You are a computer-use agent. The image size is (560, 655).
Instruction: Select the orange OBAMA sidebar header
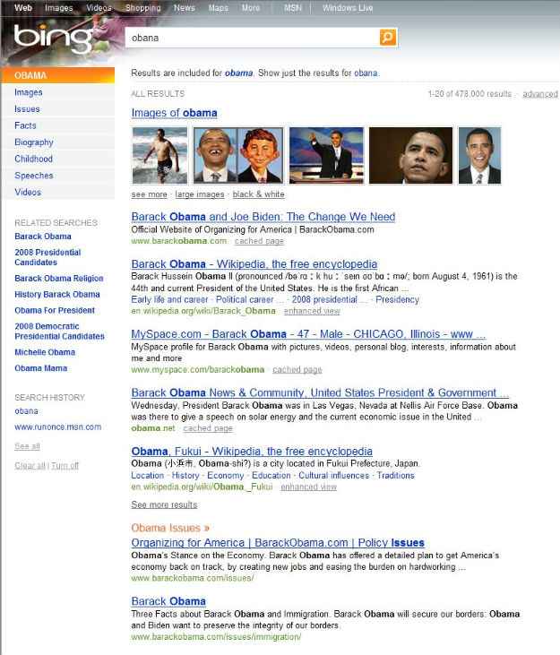pos(58,75)
